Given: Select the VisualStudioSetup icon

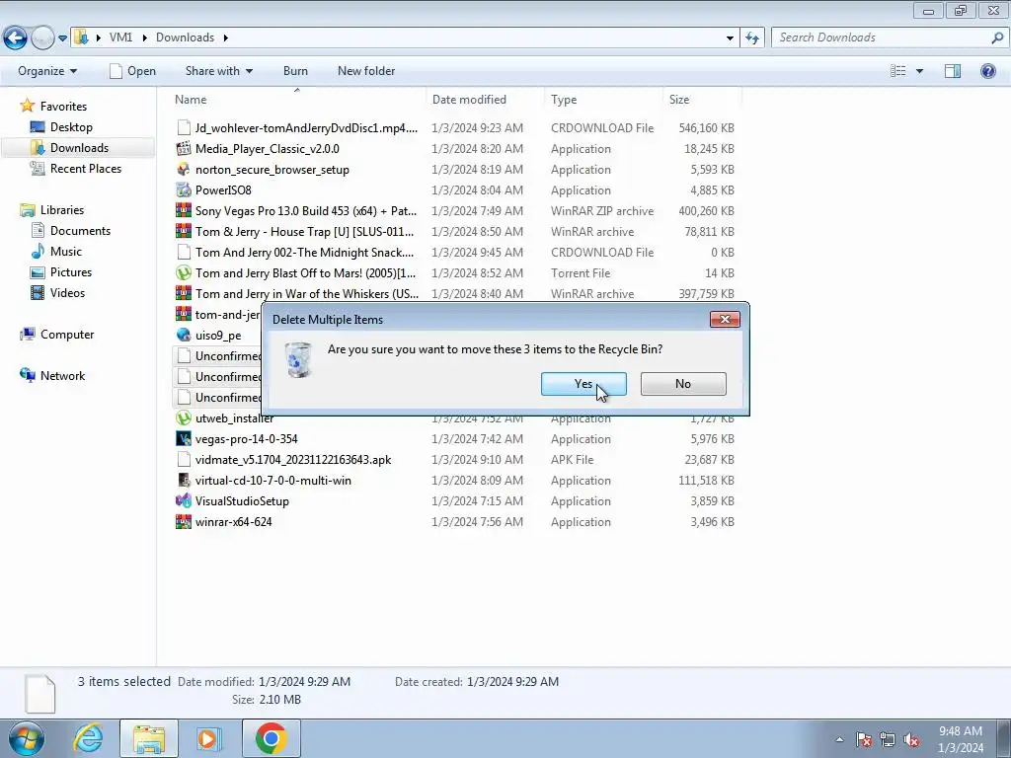Looking at the screenshot, I should tap(184, 500).
